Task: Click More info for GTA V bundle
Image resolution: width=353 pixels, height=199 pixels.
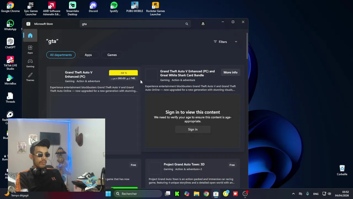Action: point(230,72)
